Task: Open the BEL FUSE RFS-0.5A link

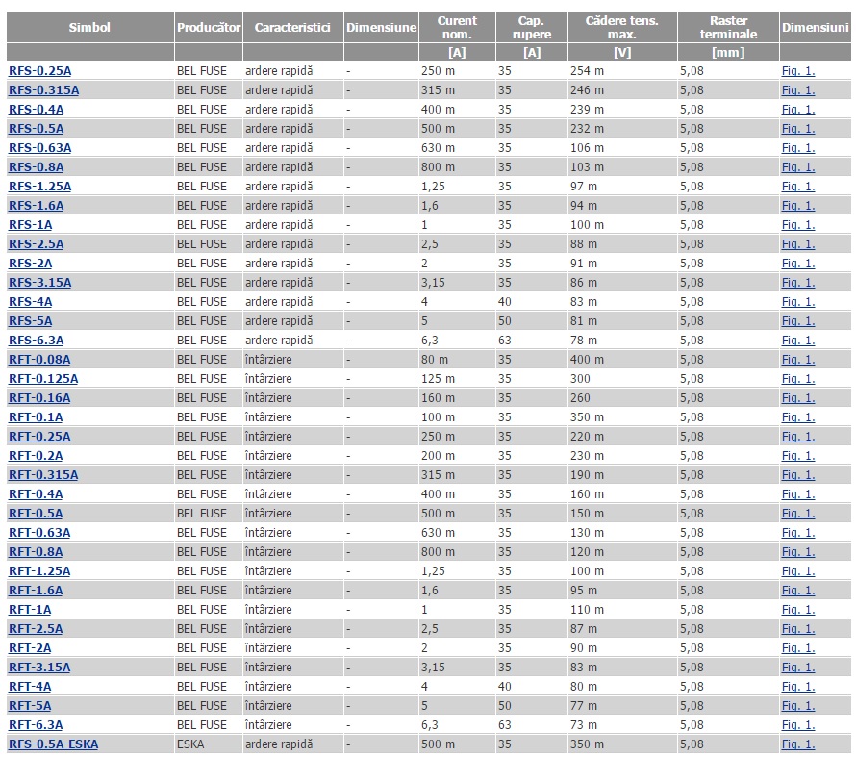Action: (36, 129)
